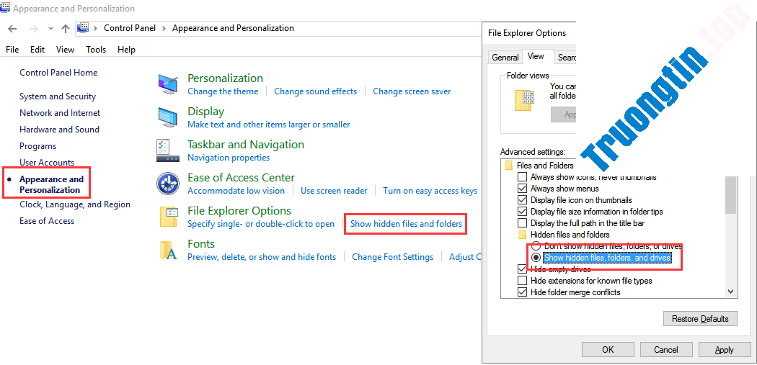Click the back arrow navigation button
This screenshot has height=365, width=757.
point(12,28)
